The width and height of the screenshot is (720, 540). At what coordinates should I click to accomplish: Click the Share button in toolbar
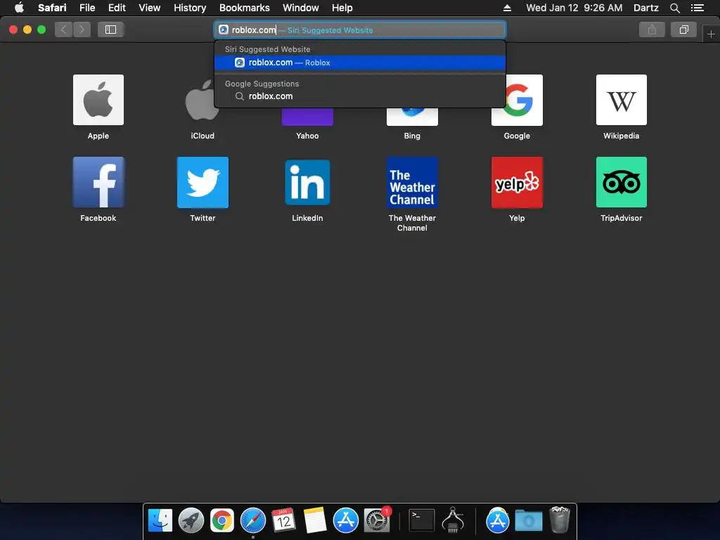click(x=652, y=30)
